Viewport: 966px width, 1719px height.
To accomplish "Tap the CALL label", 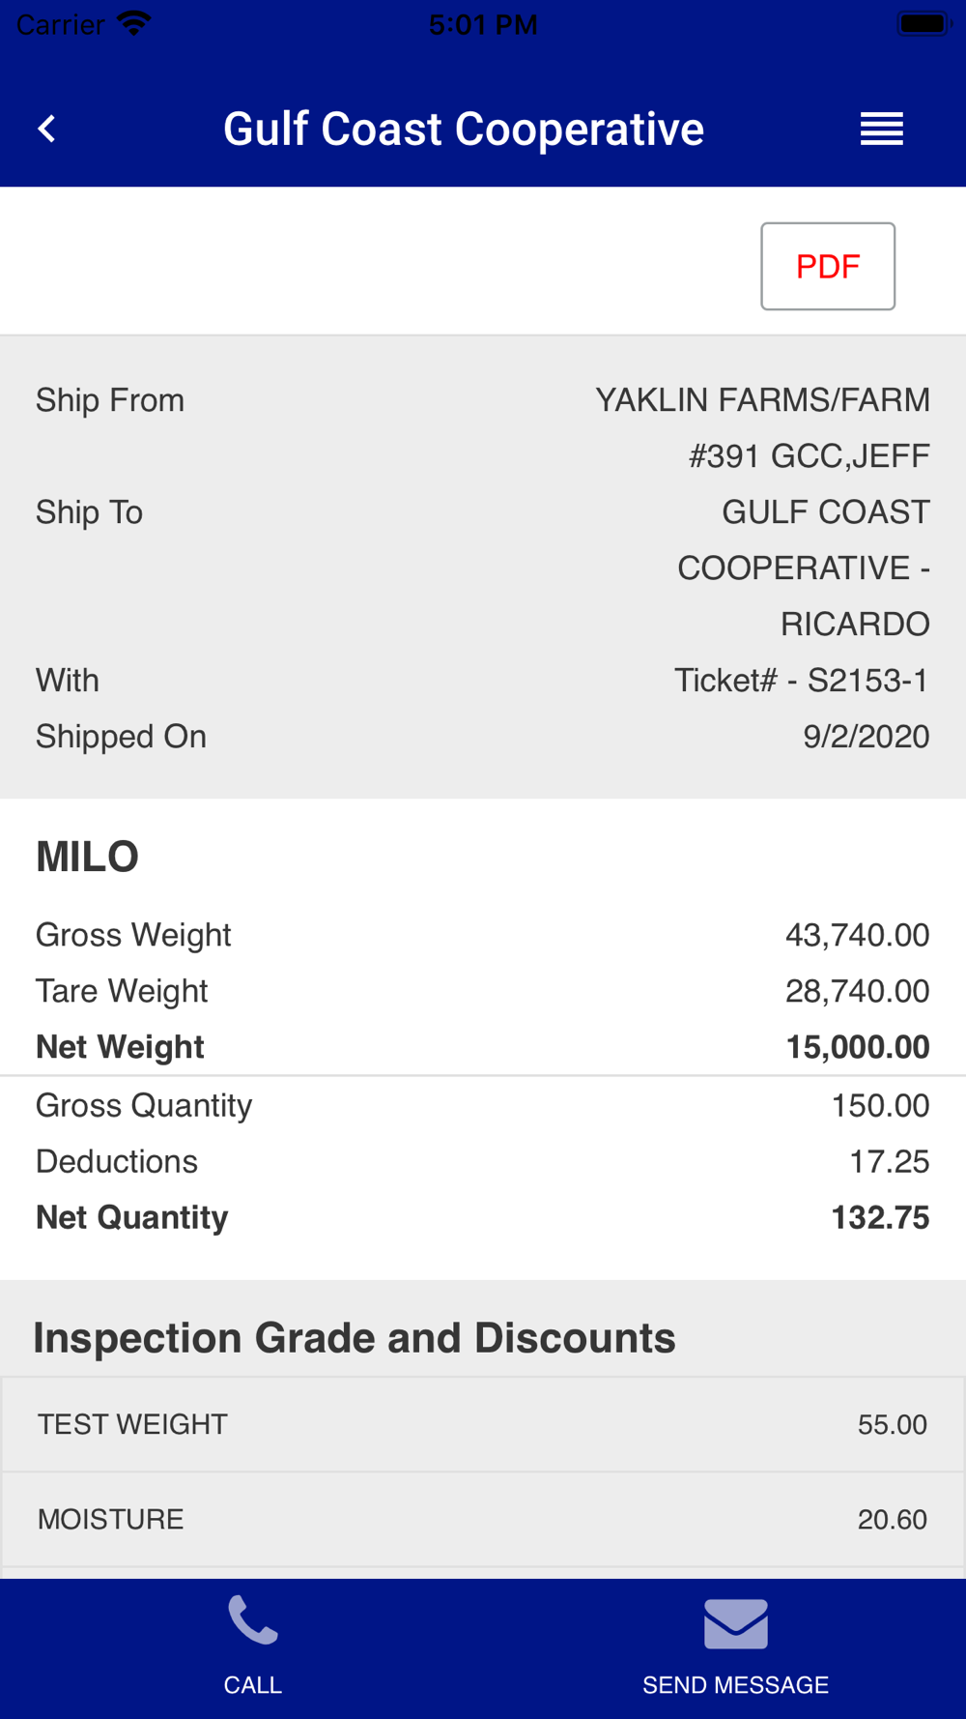I will 253,1685.
